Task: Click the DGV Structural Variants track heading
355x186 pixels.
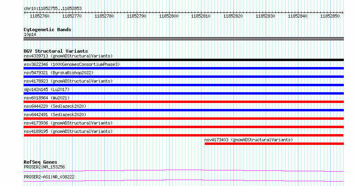Action: pyautogui.click(x=56, y=51)
